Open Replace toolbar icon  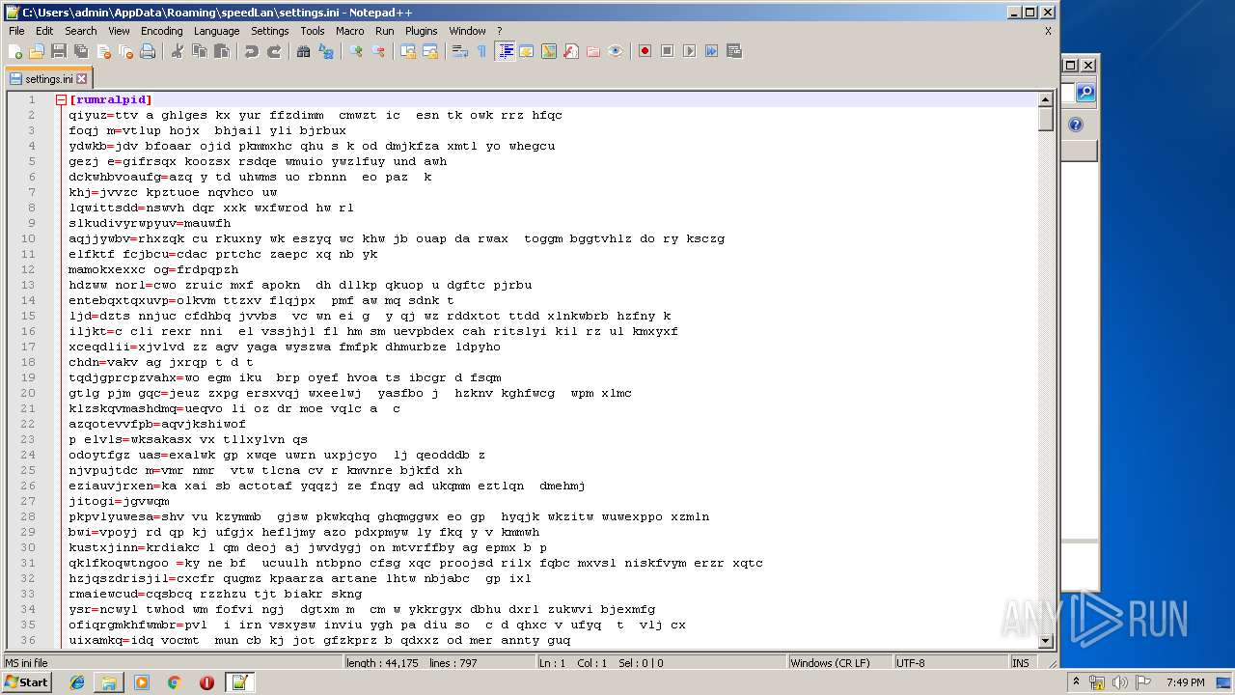(326, 51)
